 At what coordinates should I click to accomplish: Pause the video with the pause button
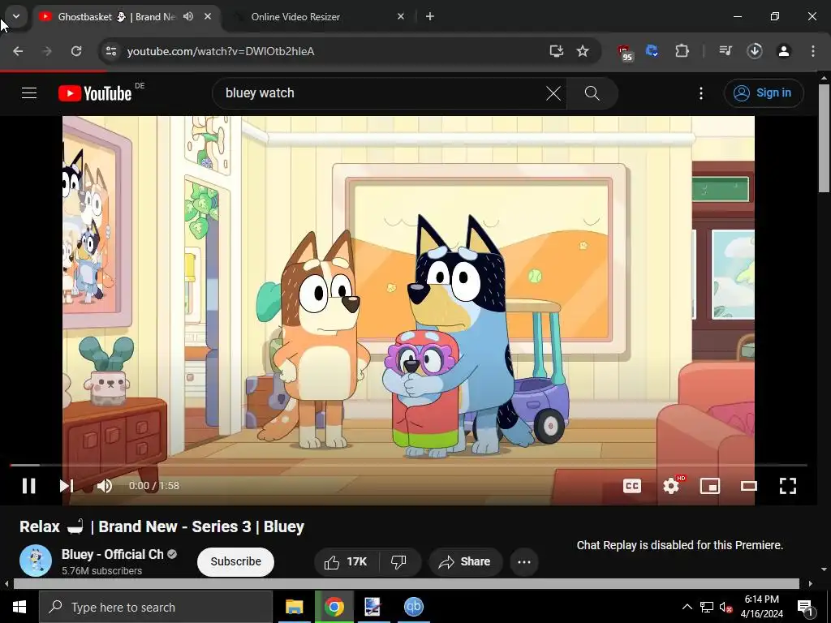[x=28, y=486]
